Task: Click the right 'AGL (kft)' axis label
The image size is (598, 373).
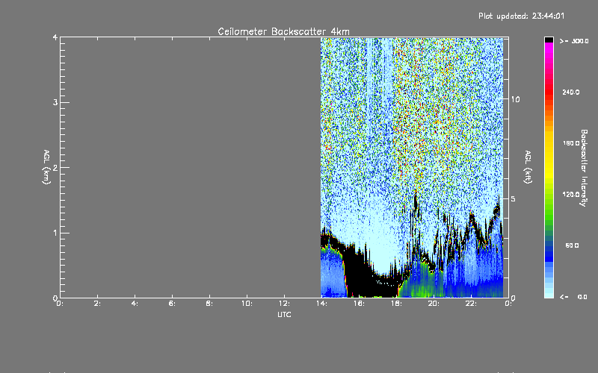Action: pos(528,167)
